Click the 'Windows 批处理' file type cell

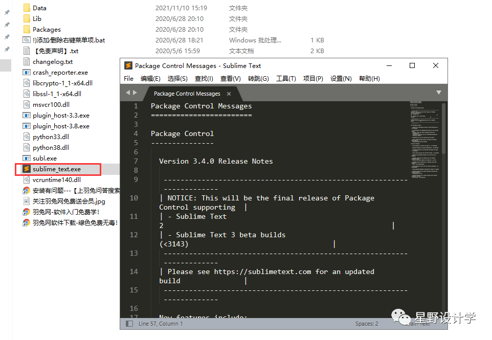tap(255, 40)
